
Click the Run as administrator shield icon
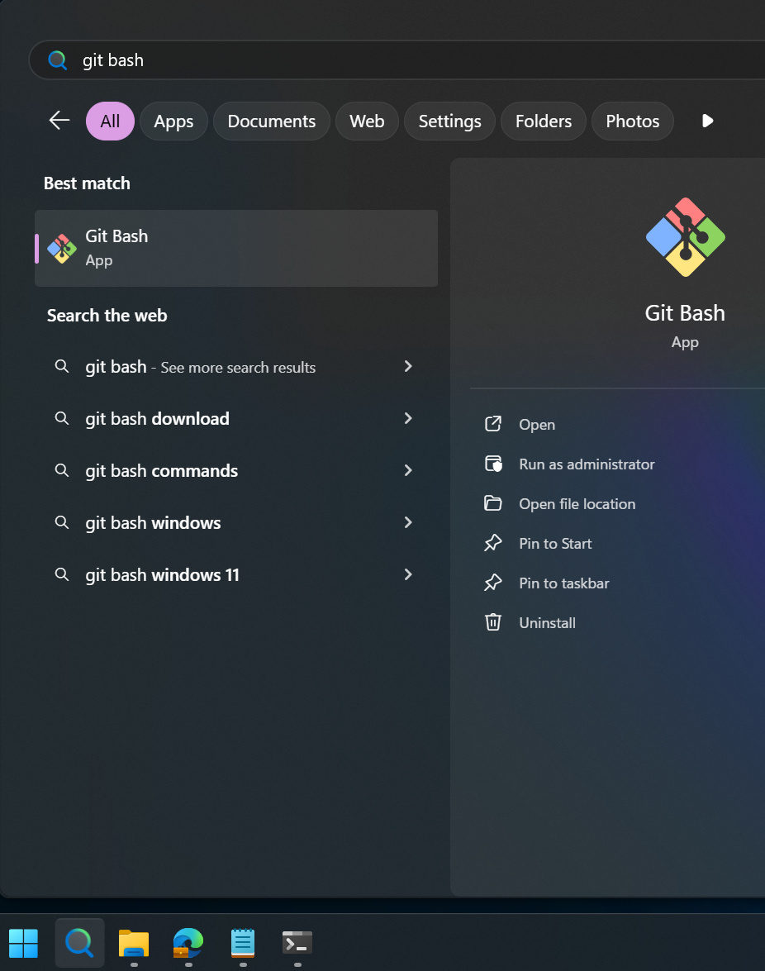(x=493, y=464)
